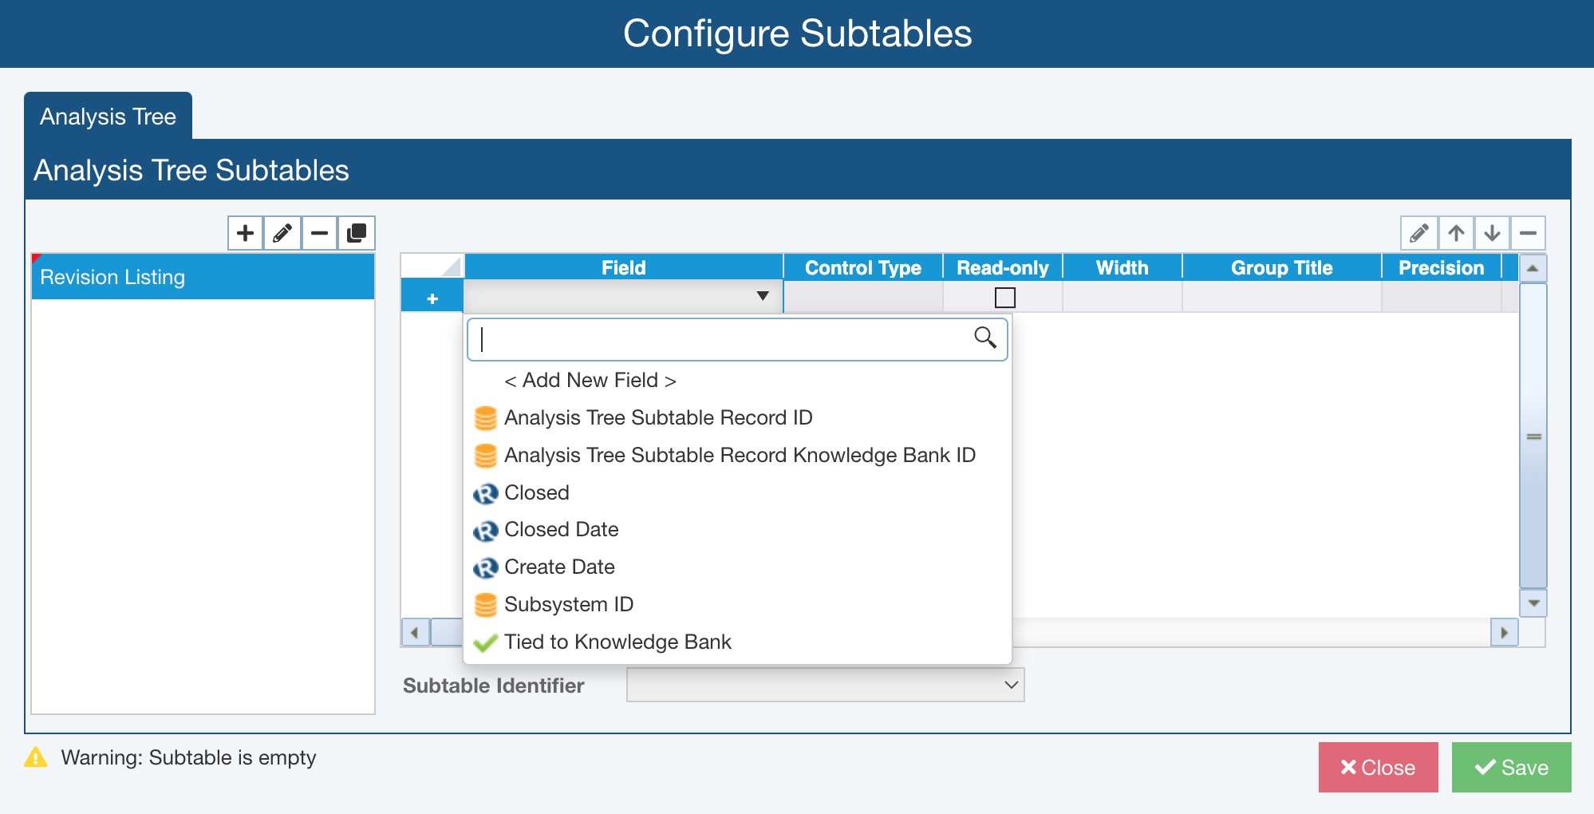This screenshot has width=1594, height=814.
Task: Select Closed Date from field list
Action: 561,529
